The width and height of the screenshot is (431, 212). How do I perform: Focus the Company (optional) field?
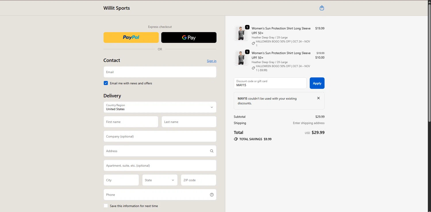pos(160,136)
